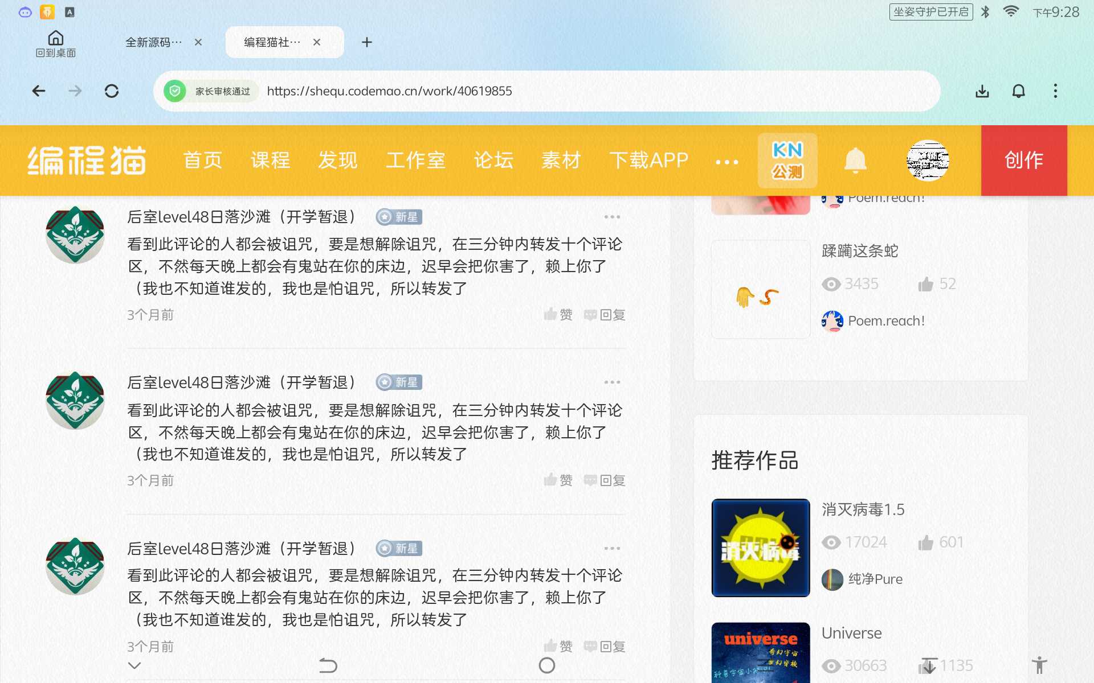Close the 全新源码 tab
This screenshot has width=1094, height=683.
tap(198, 42)
